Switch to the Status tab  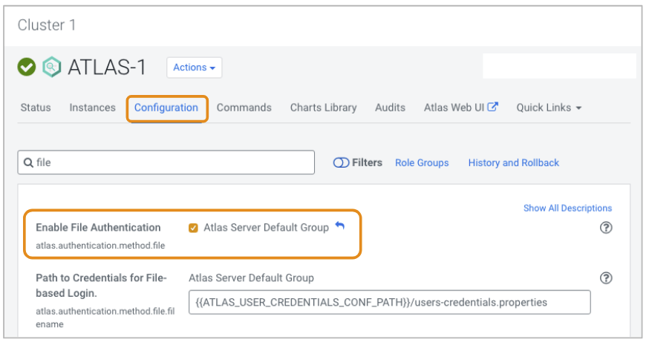pos(36,108)
